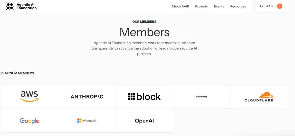Open the Bloomberg member logo
The image size is (295, 136).
coord(202,97)
